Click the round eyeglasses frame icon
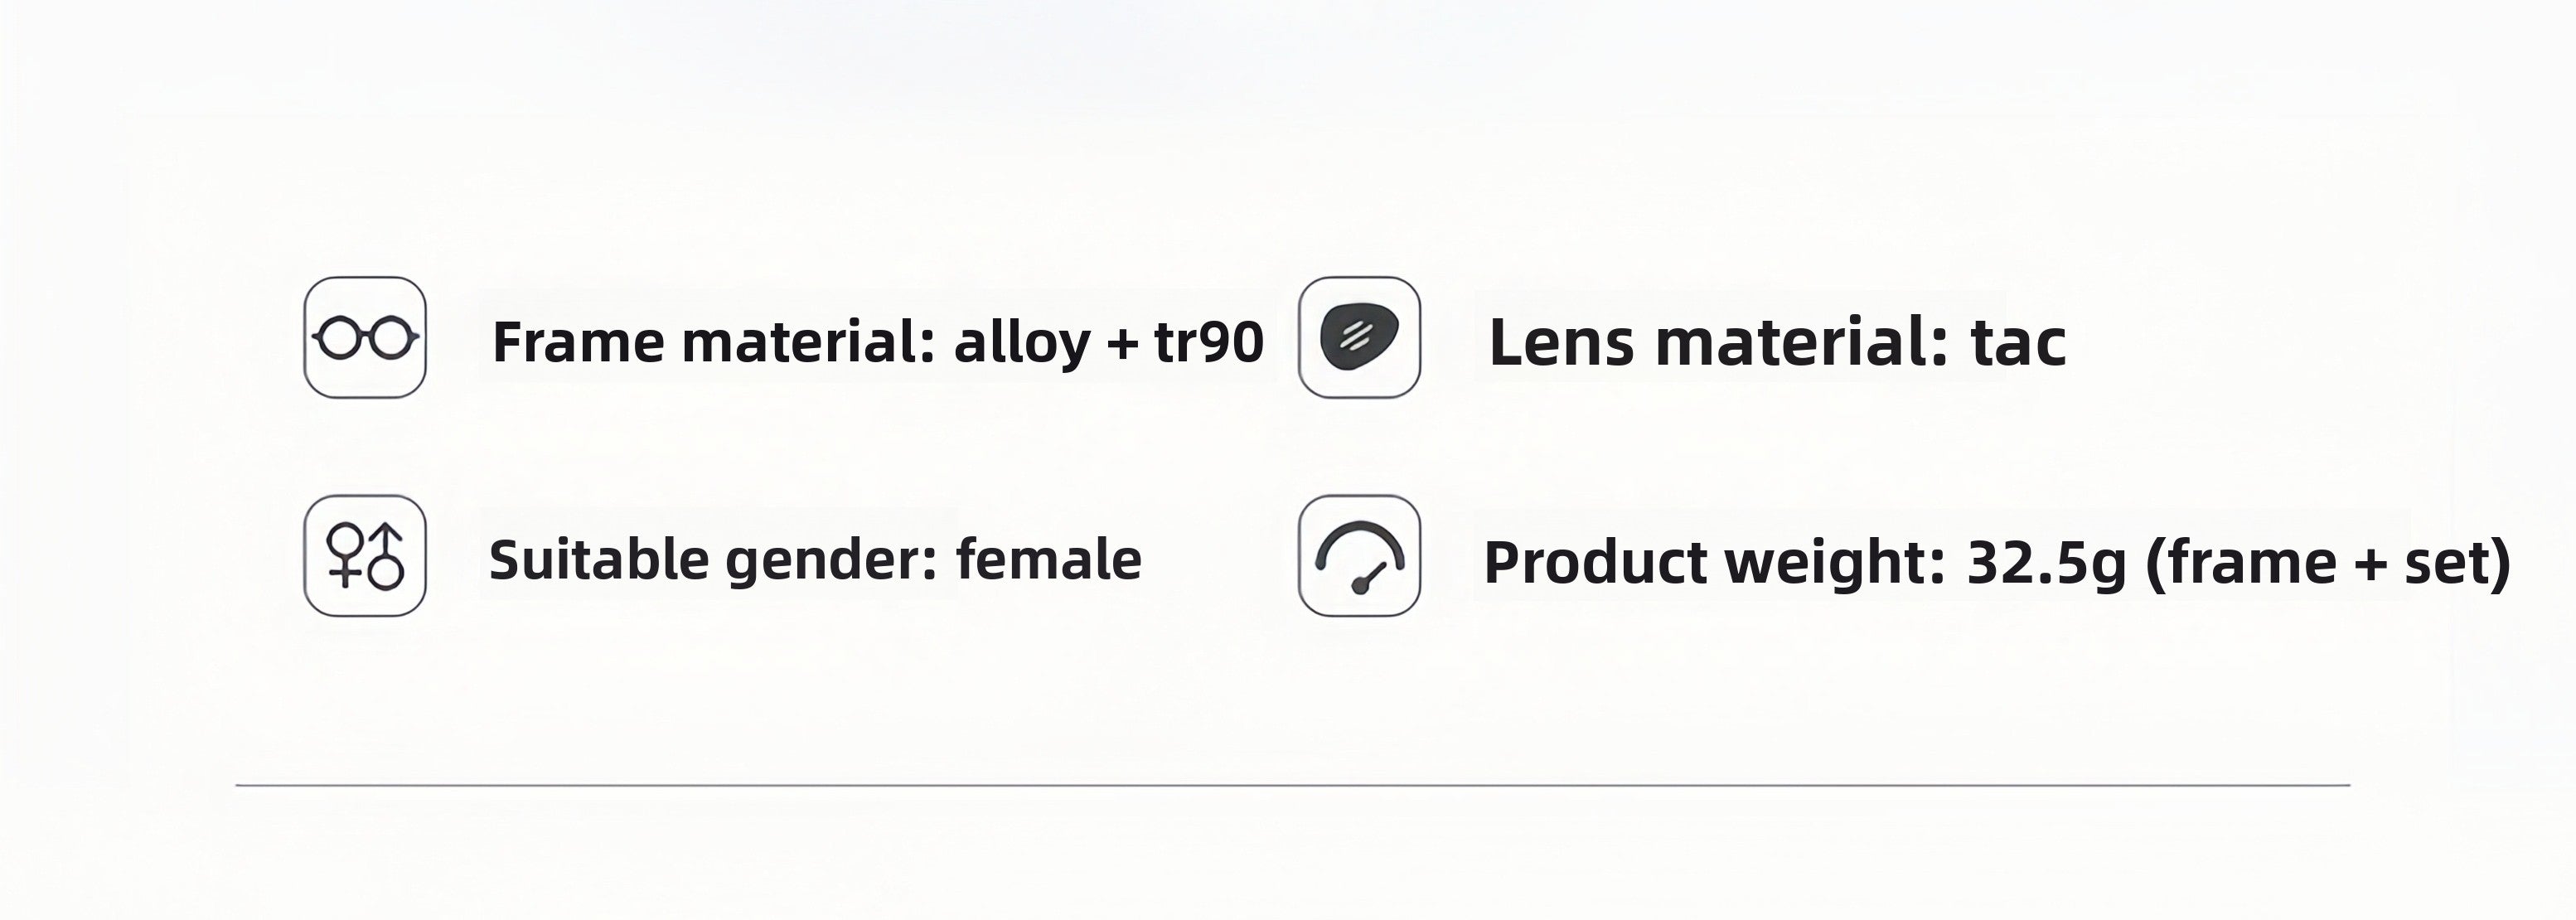This screenshot has width=2576, height=920. [x=365, y=338]
